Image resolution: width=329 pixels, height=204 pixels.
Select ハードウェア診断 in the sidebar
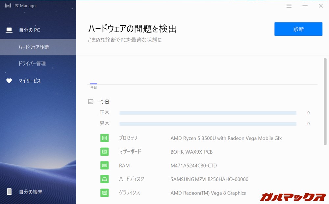tap(34, 47)
